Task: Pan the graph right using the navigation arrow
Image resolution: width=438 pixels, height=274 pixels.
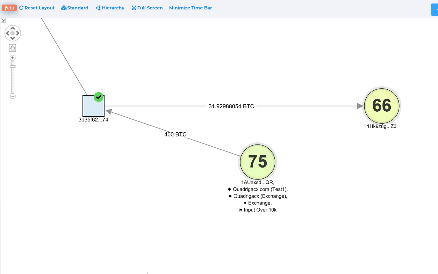Action: coord(17,34)
